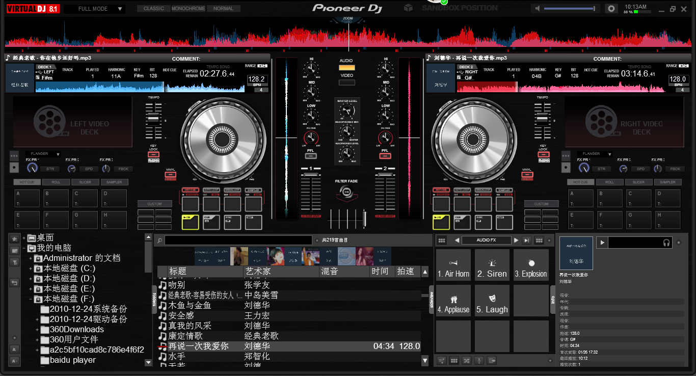Viewport: 696px width, 376px height.
Task: Click the crossfader at the mixer bottom
Action: [349, 219]
